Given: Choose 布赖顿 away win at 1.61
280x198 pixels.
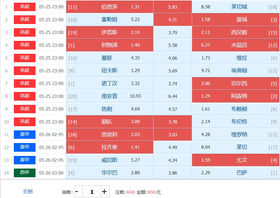Looking at the screenshot, I should click(236, 109).
